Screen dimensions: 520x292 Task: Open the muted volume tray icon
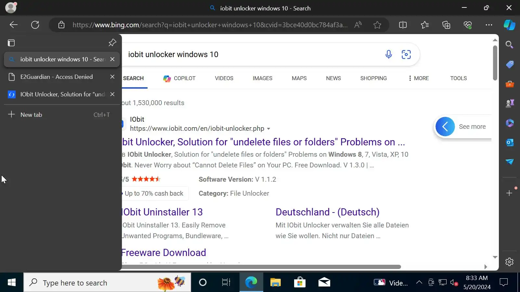click(454, 283)
